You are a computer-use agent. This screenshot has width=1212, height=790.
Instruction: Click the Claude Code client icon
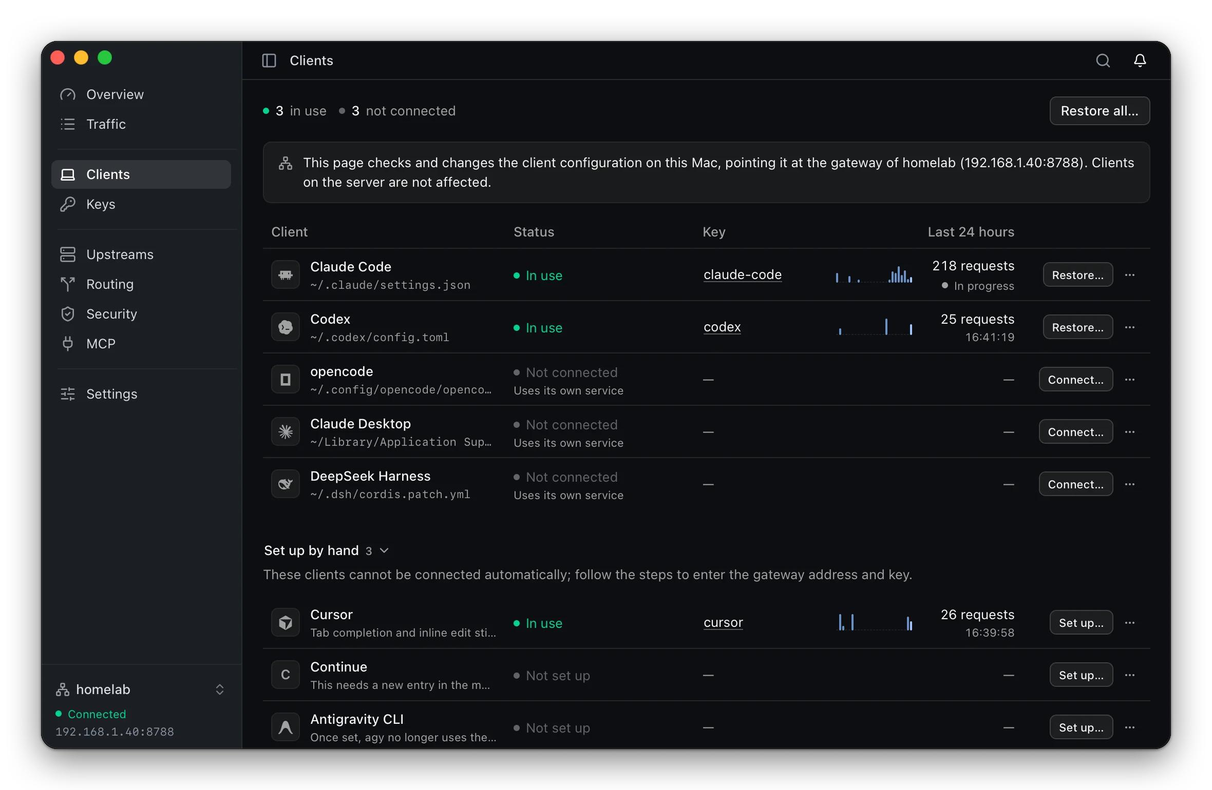pyautogui.click(x=286, y=275)
